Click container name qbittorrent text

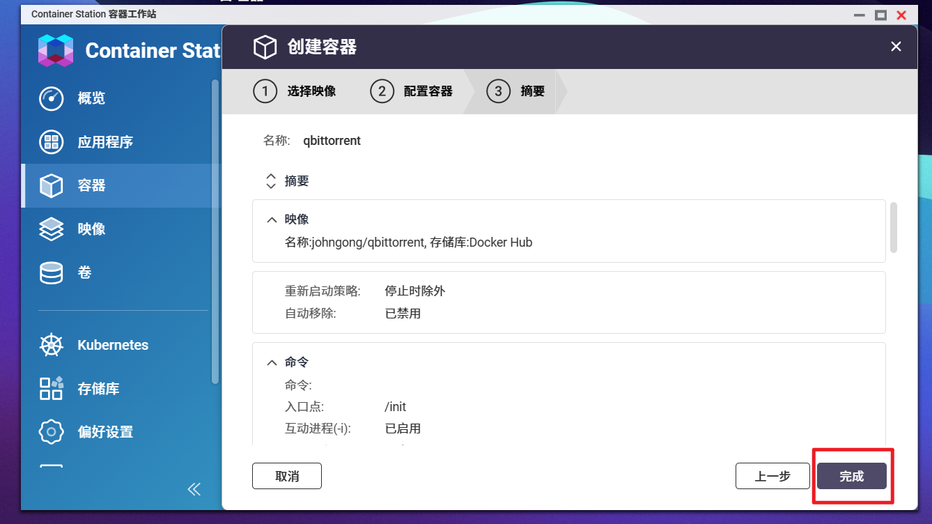click(332, 141)
